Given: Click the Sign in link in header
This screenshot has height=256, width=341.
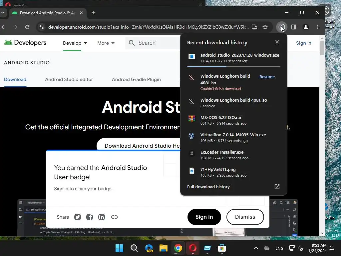Looking at the screenshot, I should [303, 43].
